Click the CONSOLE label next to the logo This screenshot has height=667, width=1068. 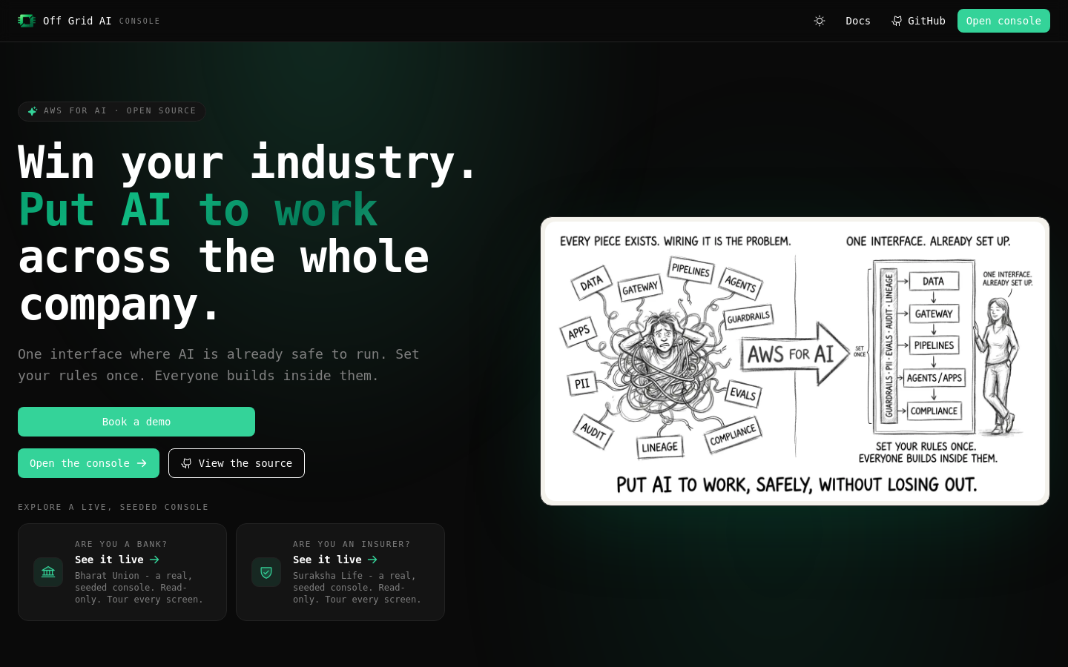click(x=139, y=21)
